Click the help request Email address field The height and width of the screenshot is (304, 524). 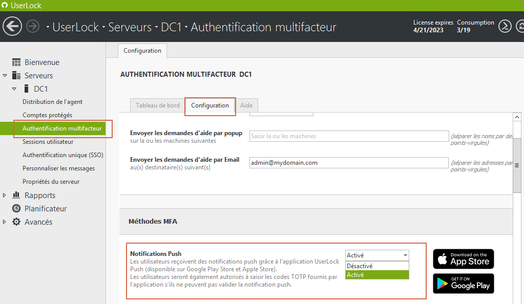(x=349, y=163)
